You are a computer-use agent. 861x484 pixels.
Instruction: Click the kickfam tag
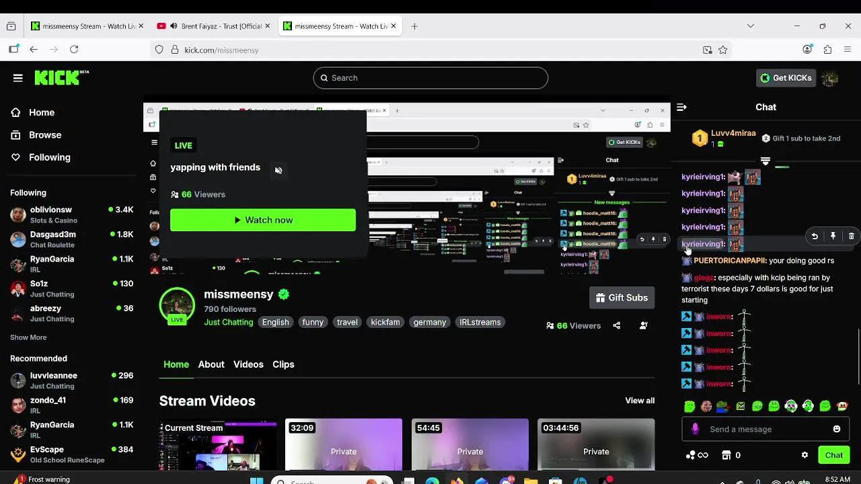(x=385, y=322)
